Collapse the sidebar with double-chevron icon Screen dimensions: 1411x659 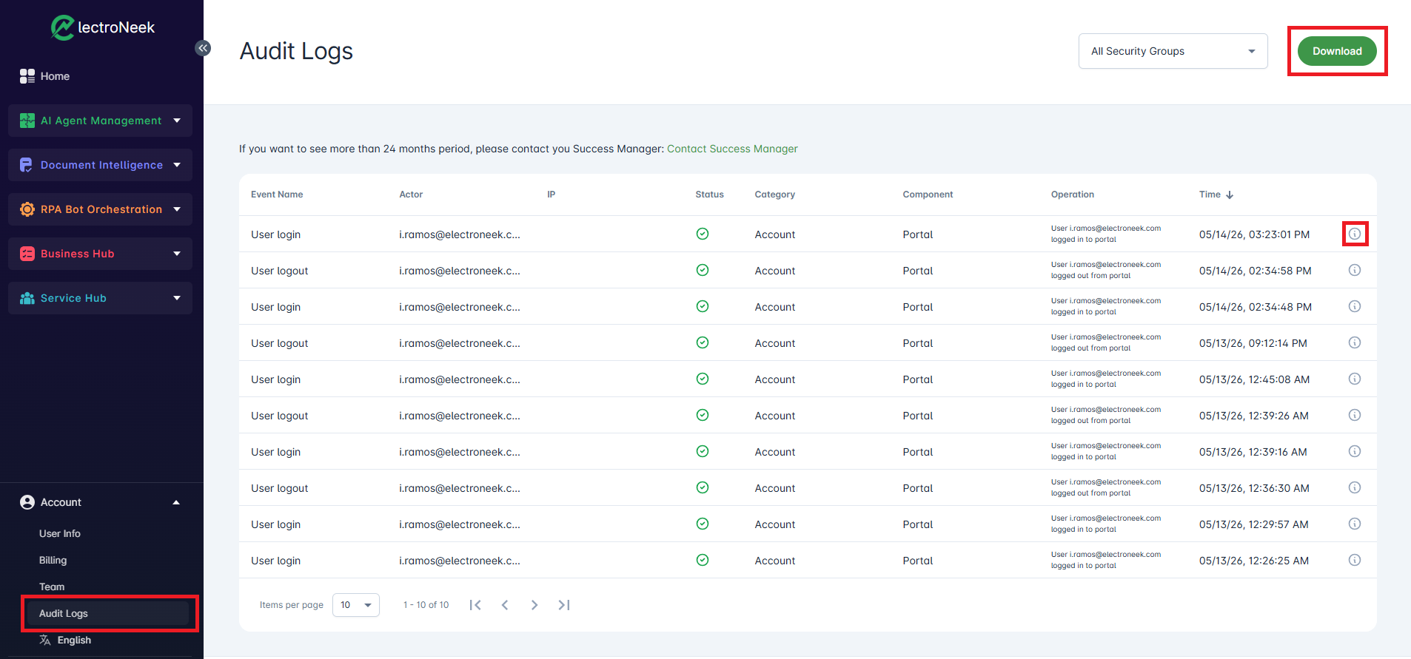pyautogui.click(x=203, y=48)
